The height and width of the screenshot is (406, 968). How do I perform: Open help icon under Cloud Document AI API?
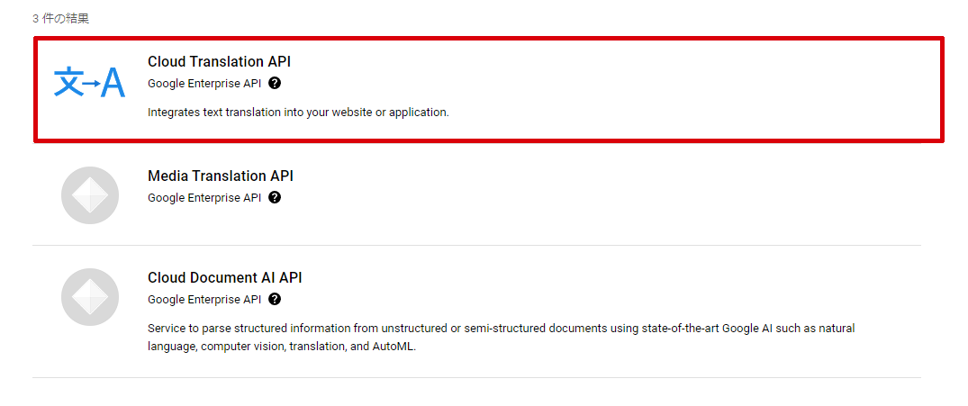[276, 299]
